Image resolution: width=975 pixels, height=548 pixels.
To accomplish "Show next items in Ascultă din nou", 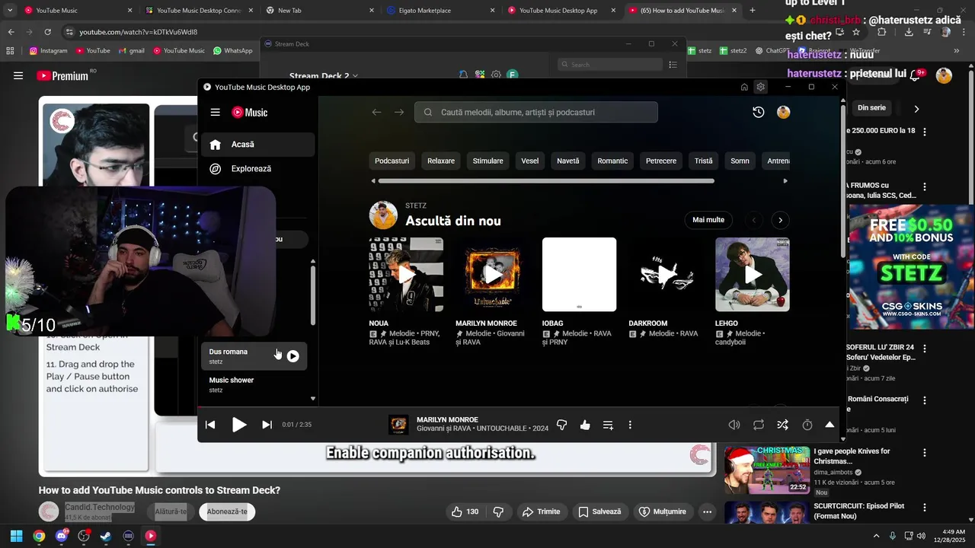I will pyautogui.click(x=780, y=220).
